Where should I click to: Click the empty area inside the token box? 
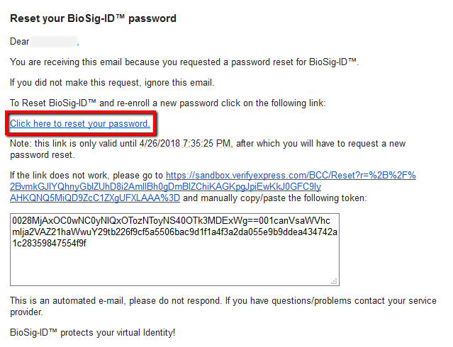point(174,266)
